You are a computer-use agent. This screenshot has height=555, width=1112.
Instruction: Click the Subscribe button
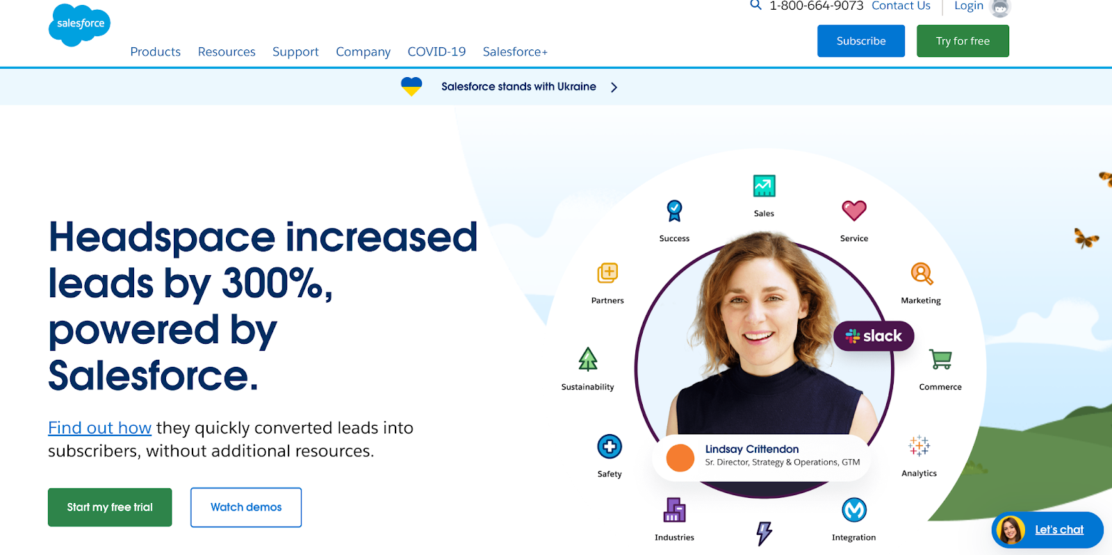coord(861,41)
